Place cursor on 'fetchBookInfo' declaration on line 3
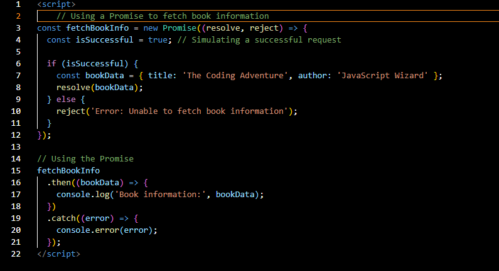The image size is (499, 271). point(97,28)
